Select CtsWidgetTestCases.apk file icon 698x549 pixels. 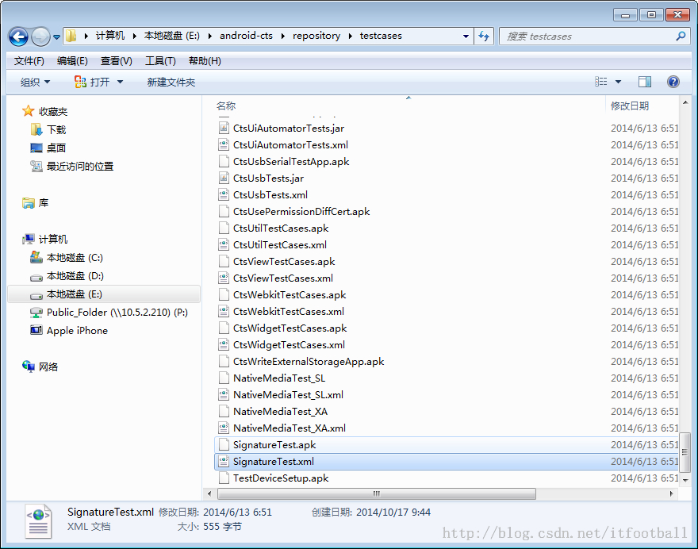coord(224,328)
